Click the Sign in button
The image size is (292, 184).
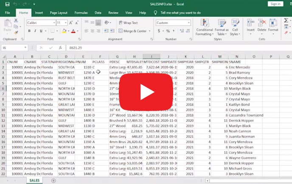275,4
